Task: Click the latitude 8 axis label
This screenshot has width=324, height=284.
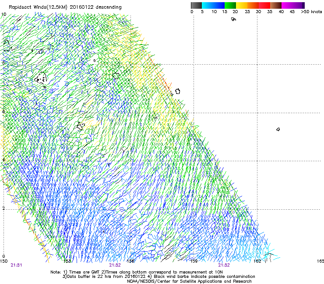Action: [4, 63]
